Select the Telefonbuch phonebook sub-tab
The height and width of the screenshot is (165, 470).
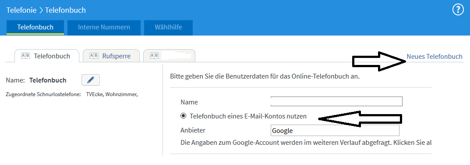pos(47,56)
